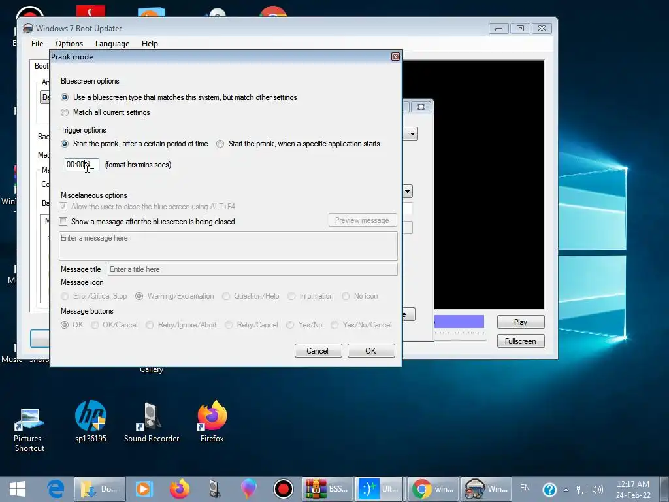This screenshot has width=669, height=502.
Task: Open the volume tray icon
Action: click(x=598, y=490)
